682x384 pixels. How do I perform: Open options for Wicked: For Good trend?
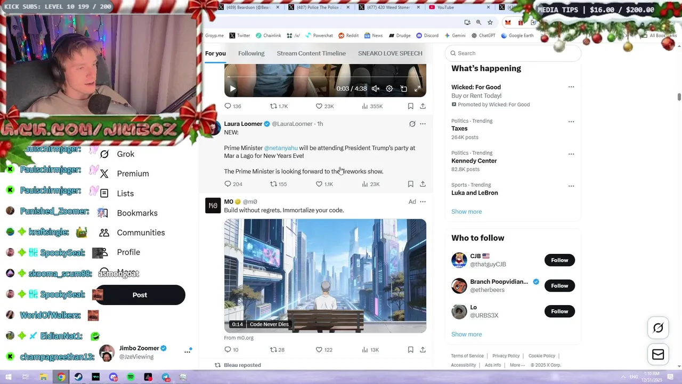[571, 87]
